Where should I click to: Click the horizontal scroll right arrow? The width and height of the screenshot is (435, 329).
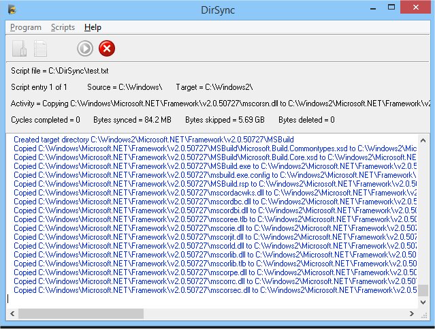pyautogui.click(x=412, y=314)
